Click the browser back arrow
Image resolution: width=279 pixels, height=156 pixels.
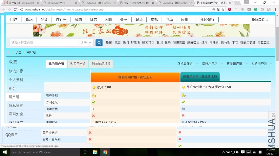4,9
